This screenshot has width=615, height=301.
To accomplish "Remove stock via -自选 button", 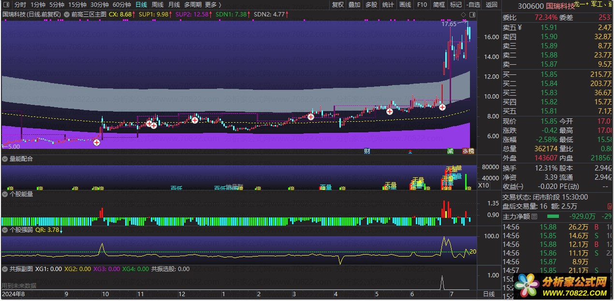I will point(473,4).
